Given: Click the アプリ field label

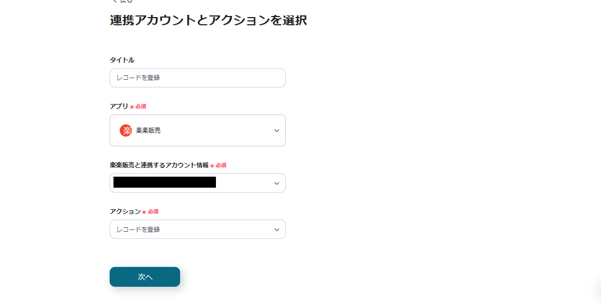Looking at the screenshot, I should point(118,106).
